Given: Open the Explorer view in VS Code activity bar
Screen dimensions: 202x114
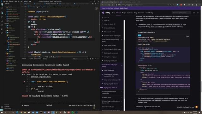Looking at the screenshot, I should point(2,4).
